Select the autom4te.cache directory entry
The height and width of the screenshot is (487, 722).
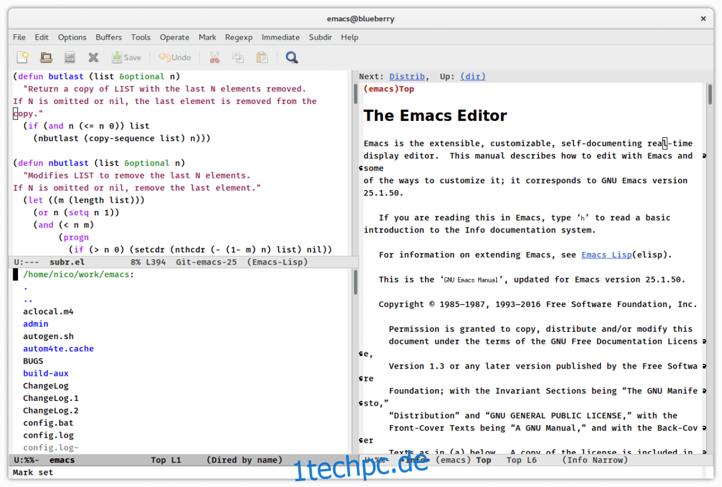tap(58, 349)
